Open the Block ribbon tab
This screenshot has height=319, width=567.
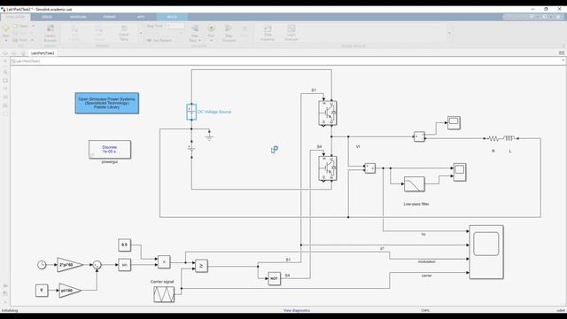(172, 17)
